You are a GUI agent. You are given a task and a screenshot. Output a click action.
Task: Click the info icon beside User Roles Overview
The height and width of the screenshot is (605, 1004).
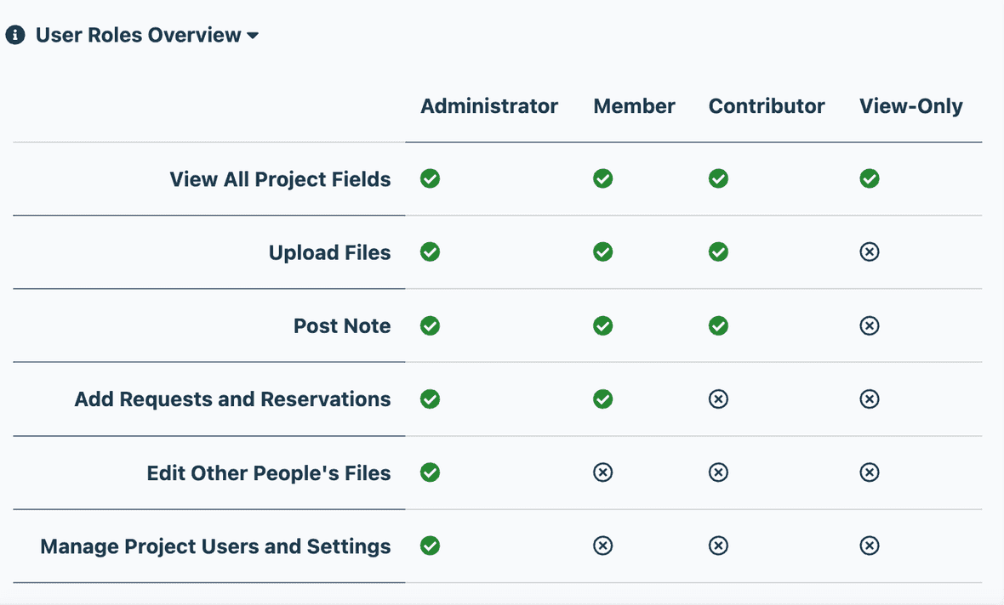[x=15, y=35]
